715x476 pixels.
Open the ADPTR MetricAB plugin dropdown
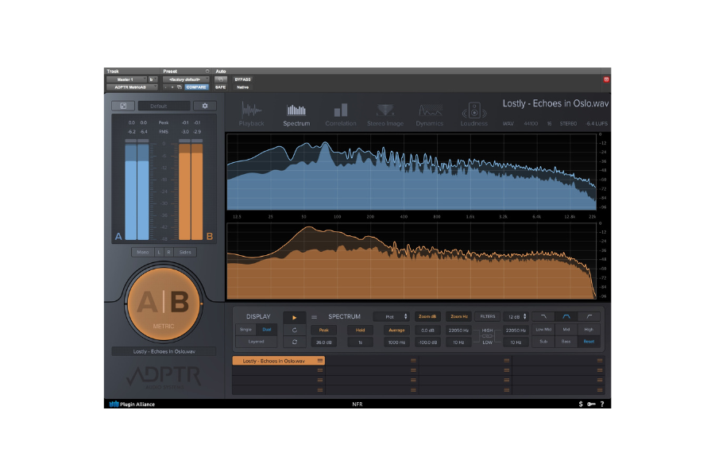[132, 87]
